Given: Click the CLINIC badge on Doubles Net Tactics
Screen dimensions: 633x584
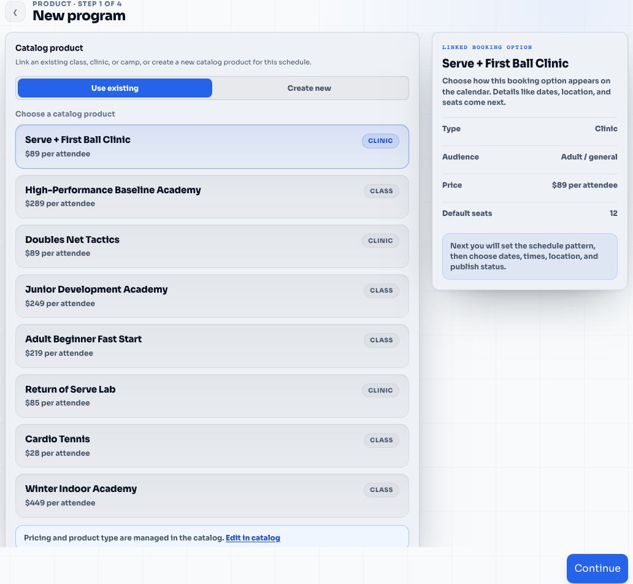Looking at the screenshot, I should [380, 240].
